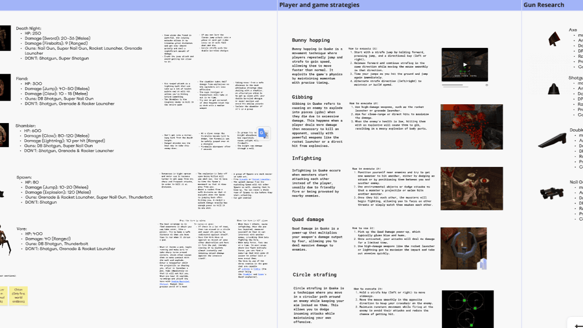Click the Player and game strategies frame title
This screenshot has width=583, height=328.
coord(319,5)
